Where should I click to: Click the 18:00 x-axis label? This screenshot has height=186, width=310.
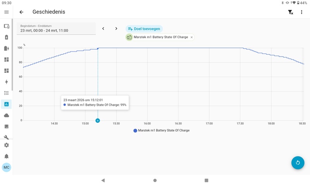[x=271, y=124]
